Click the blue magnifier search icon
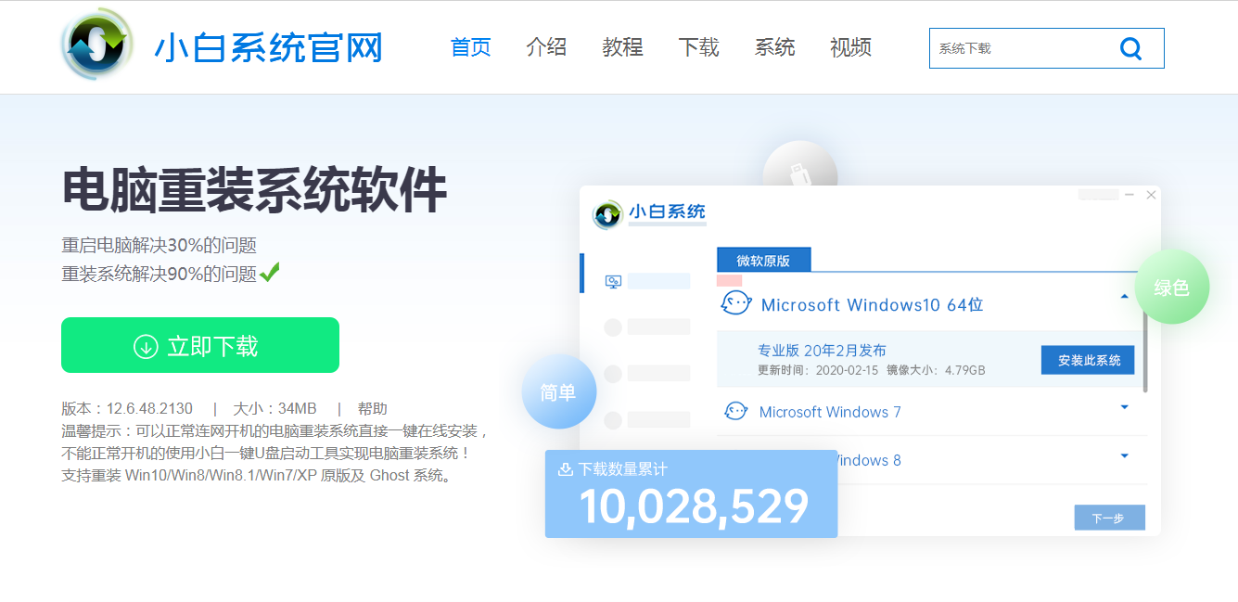 (x=1131, y=47)
